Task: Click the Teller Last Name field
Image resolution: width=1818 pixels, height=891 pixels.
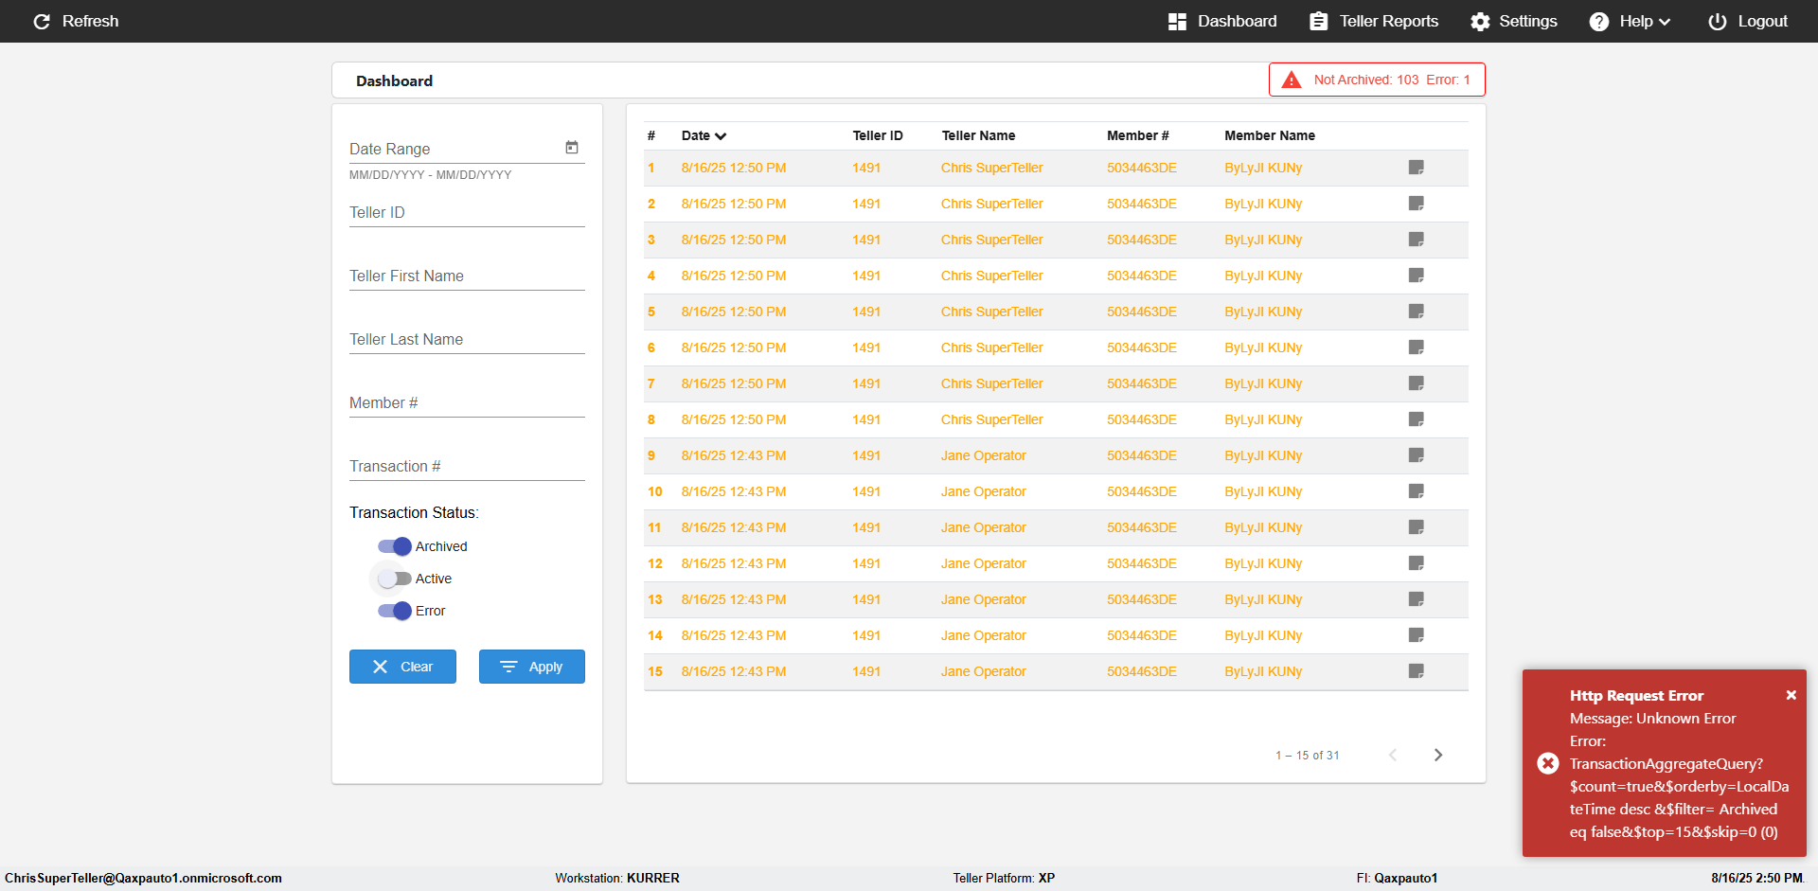Action: click(467, 339)
